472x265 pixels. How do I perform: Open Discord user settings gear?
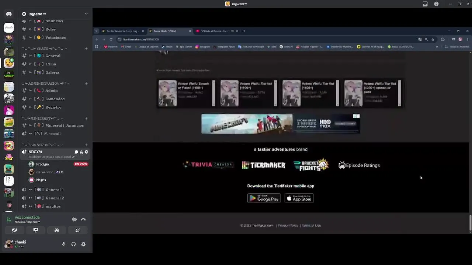pyautogui.click(x=83, y=244)
